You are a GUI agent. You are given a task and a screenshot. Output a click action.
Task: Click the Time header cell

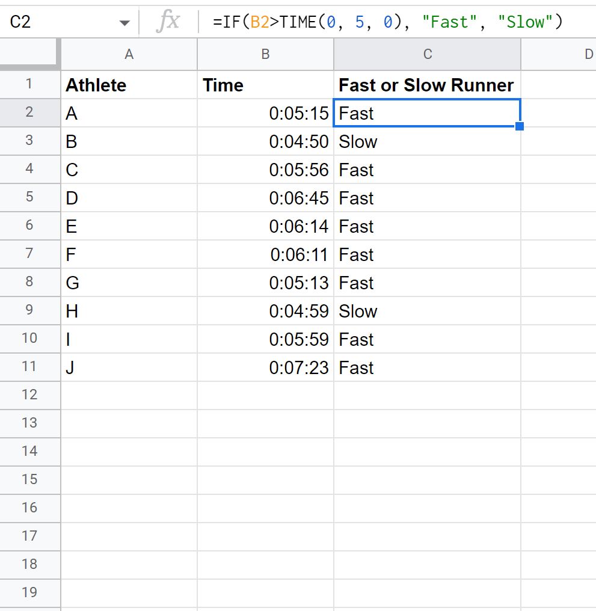[x=265, y=85]
